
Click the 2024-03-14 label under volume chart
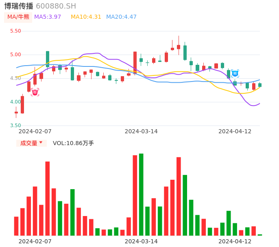tap(141, 241)
